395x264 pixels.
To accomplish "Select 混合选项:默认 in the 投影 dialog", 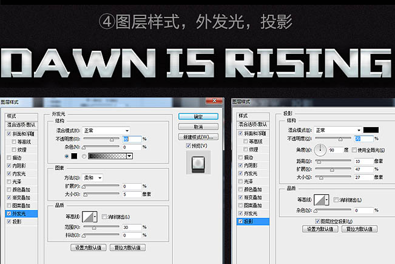I will (x=253, y=124).
